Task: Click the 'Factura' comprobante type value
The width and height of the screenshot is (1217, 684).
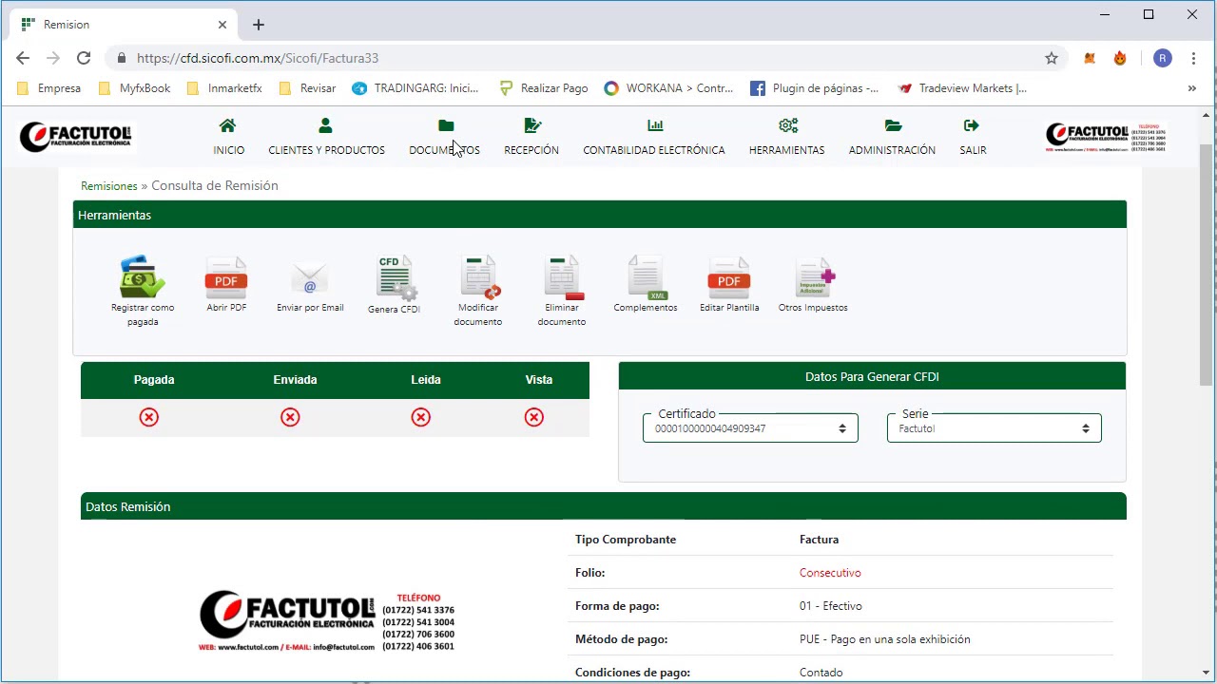Action: [x=819, y=540]
